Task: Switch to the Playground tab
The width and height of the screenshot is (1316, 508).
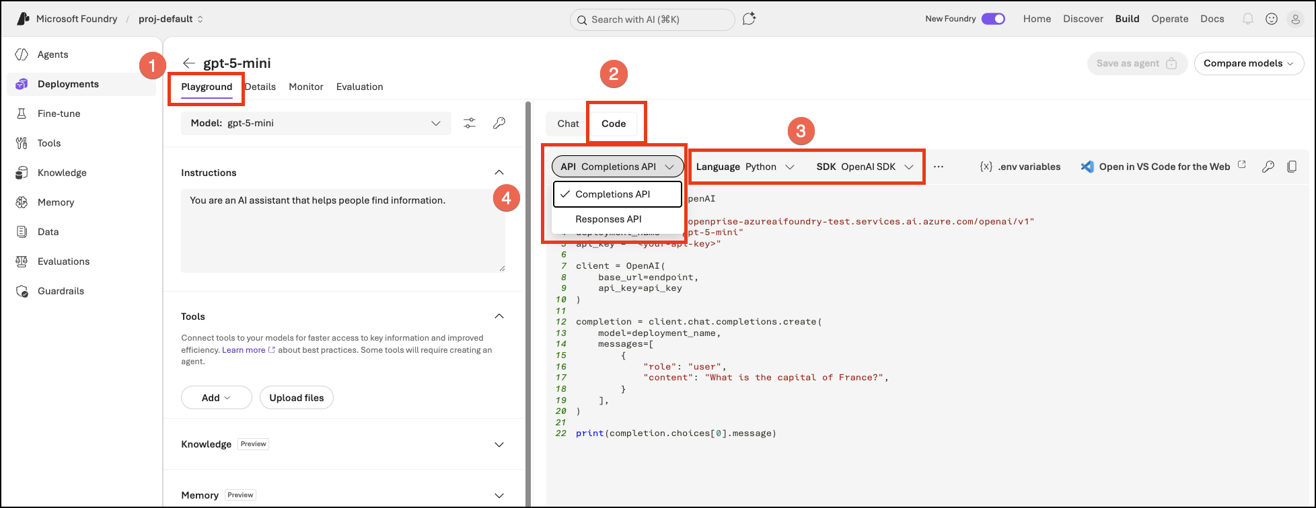Action: point(207,87)
